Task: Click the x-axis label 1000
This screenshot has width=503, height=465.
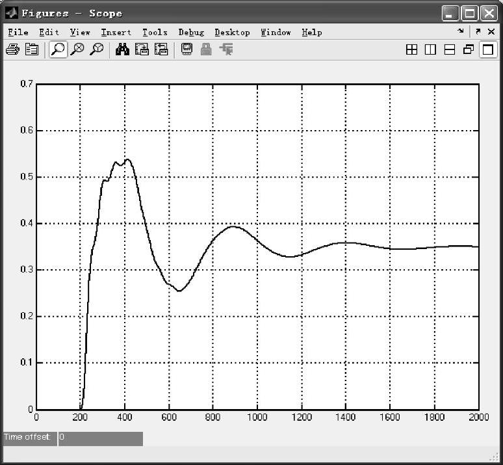Action: [257, 417]
